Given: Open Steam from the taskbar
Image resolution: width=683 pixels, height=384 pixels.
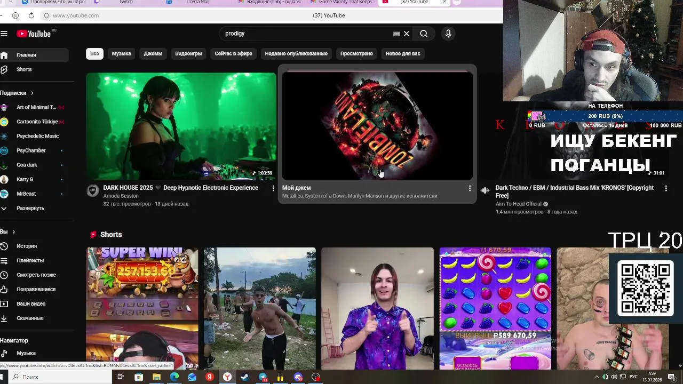Looking at the screenshot, I should tap(245, 377).
